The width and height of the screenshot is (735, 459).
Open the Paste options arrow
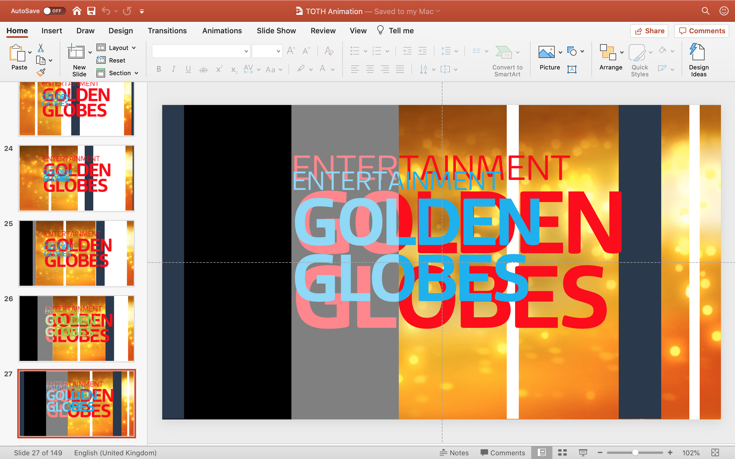point(30,52)
